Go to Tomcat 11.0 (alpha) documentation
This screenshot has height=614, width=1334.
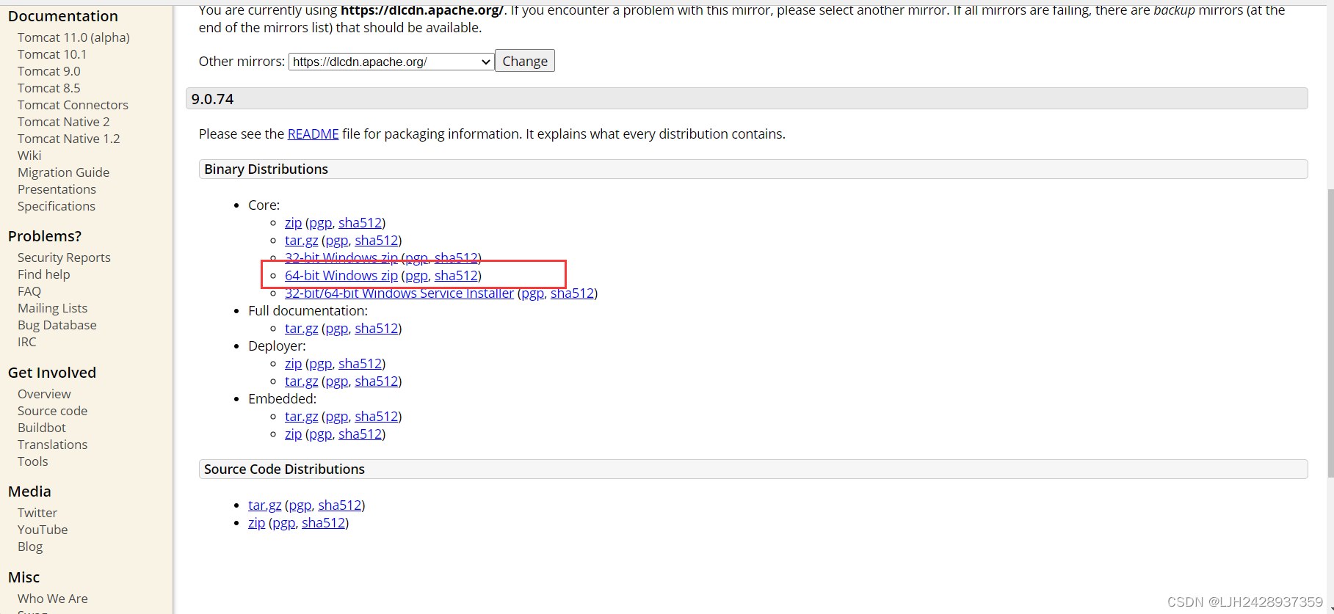73,37
